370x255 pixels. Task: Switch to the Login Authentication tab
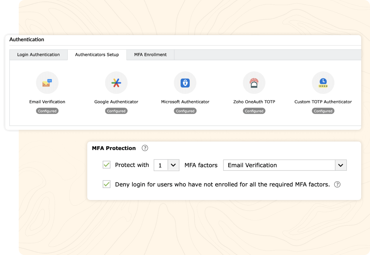[38, 55]
